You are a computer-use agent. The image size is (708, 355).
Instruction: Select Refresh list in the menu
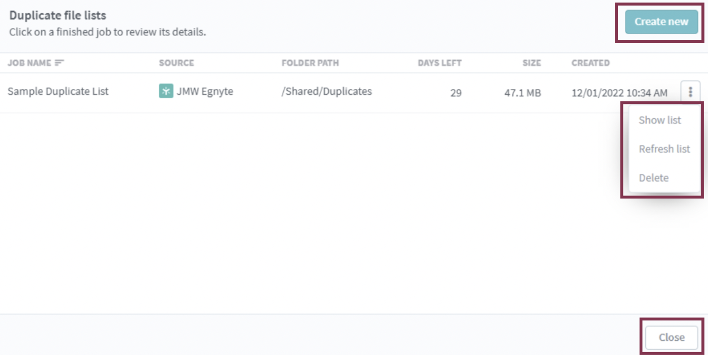(x=664, y=149)
